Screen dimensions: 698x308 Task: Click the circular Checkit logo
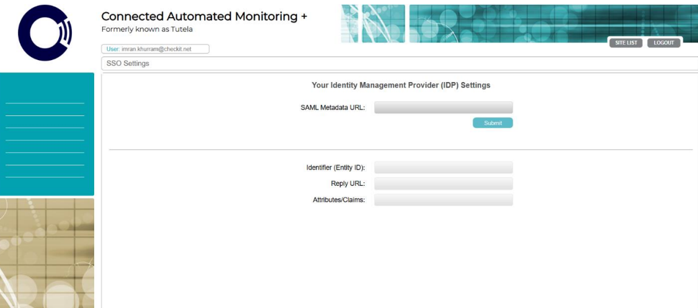45,33
